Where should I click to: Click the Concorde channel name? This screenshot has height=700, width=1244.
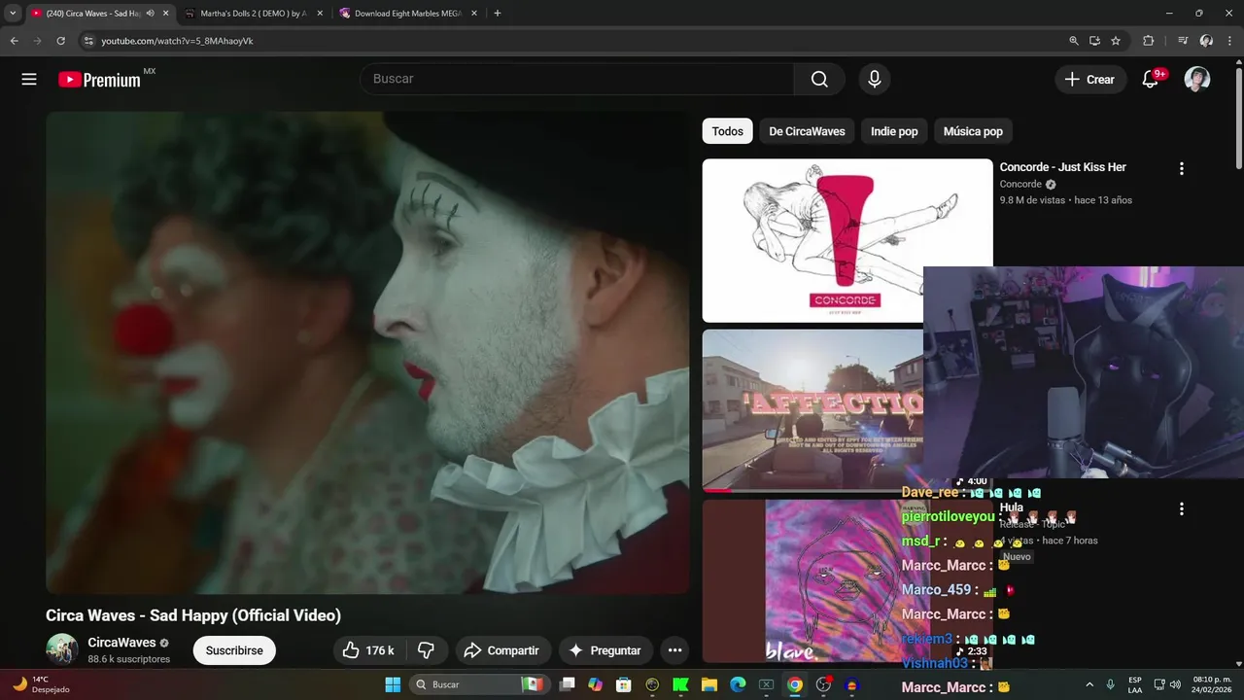pyautogui.click(x=1020, y=184)
